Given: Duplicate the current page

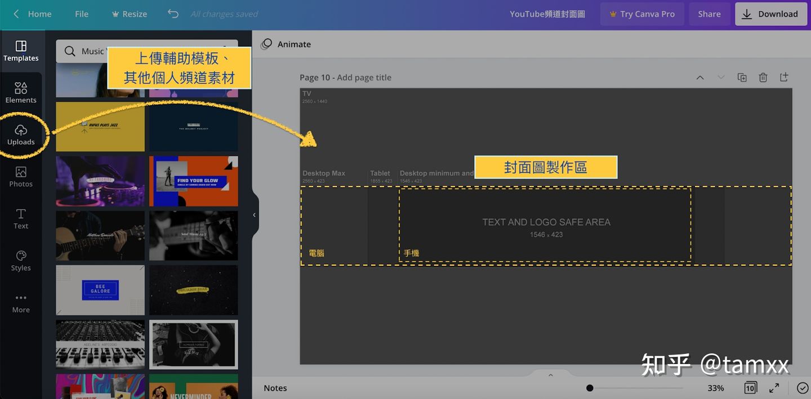Looking at the screenshot, I should point(742,77).
